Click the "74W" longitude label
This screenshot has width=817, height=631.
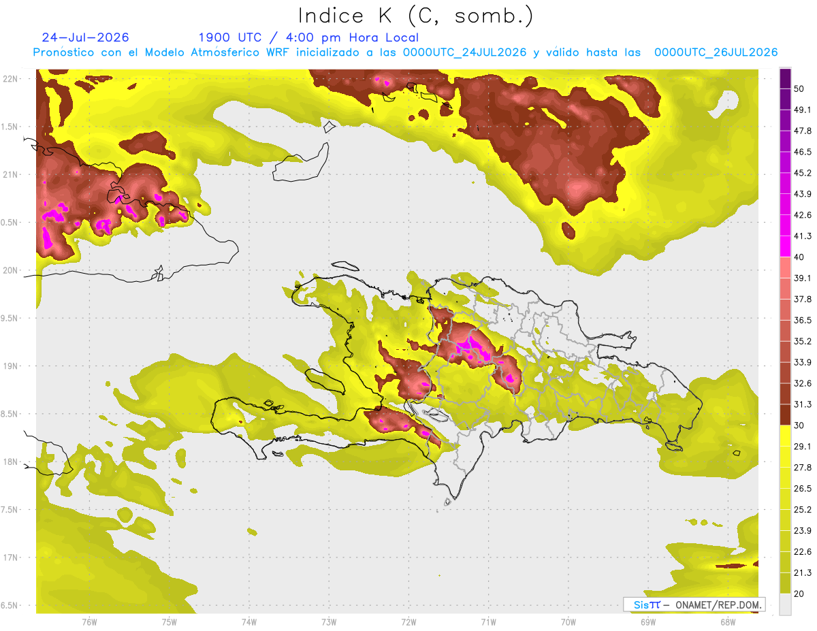249,622
